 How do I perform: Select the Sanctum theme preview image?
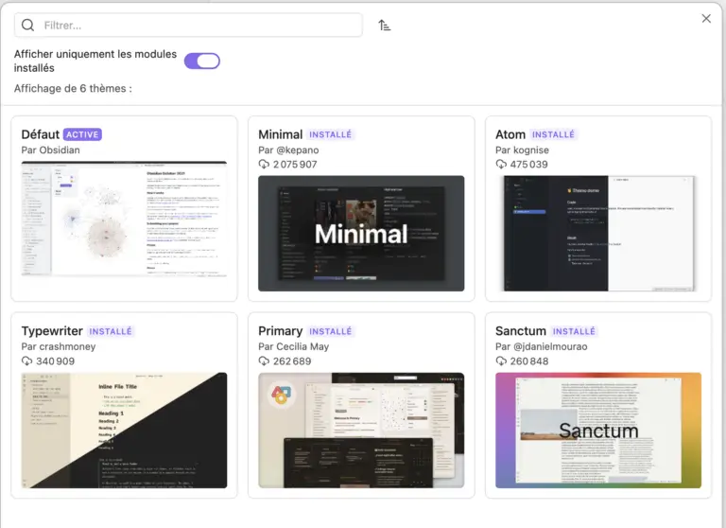pyautogui.click(x=597, y=430)
